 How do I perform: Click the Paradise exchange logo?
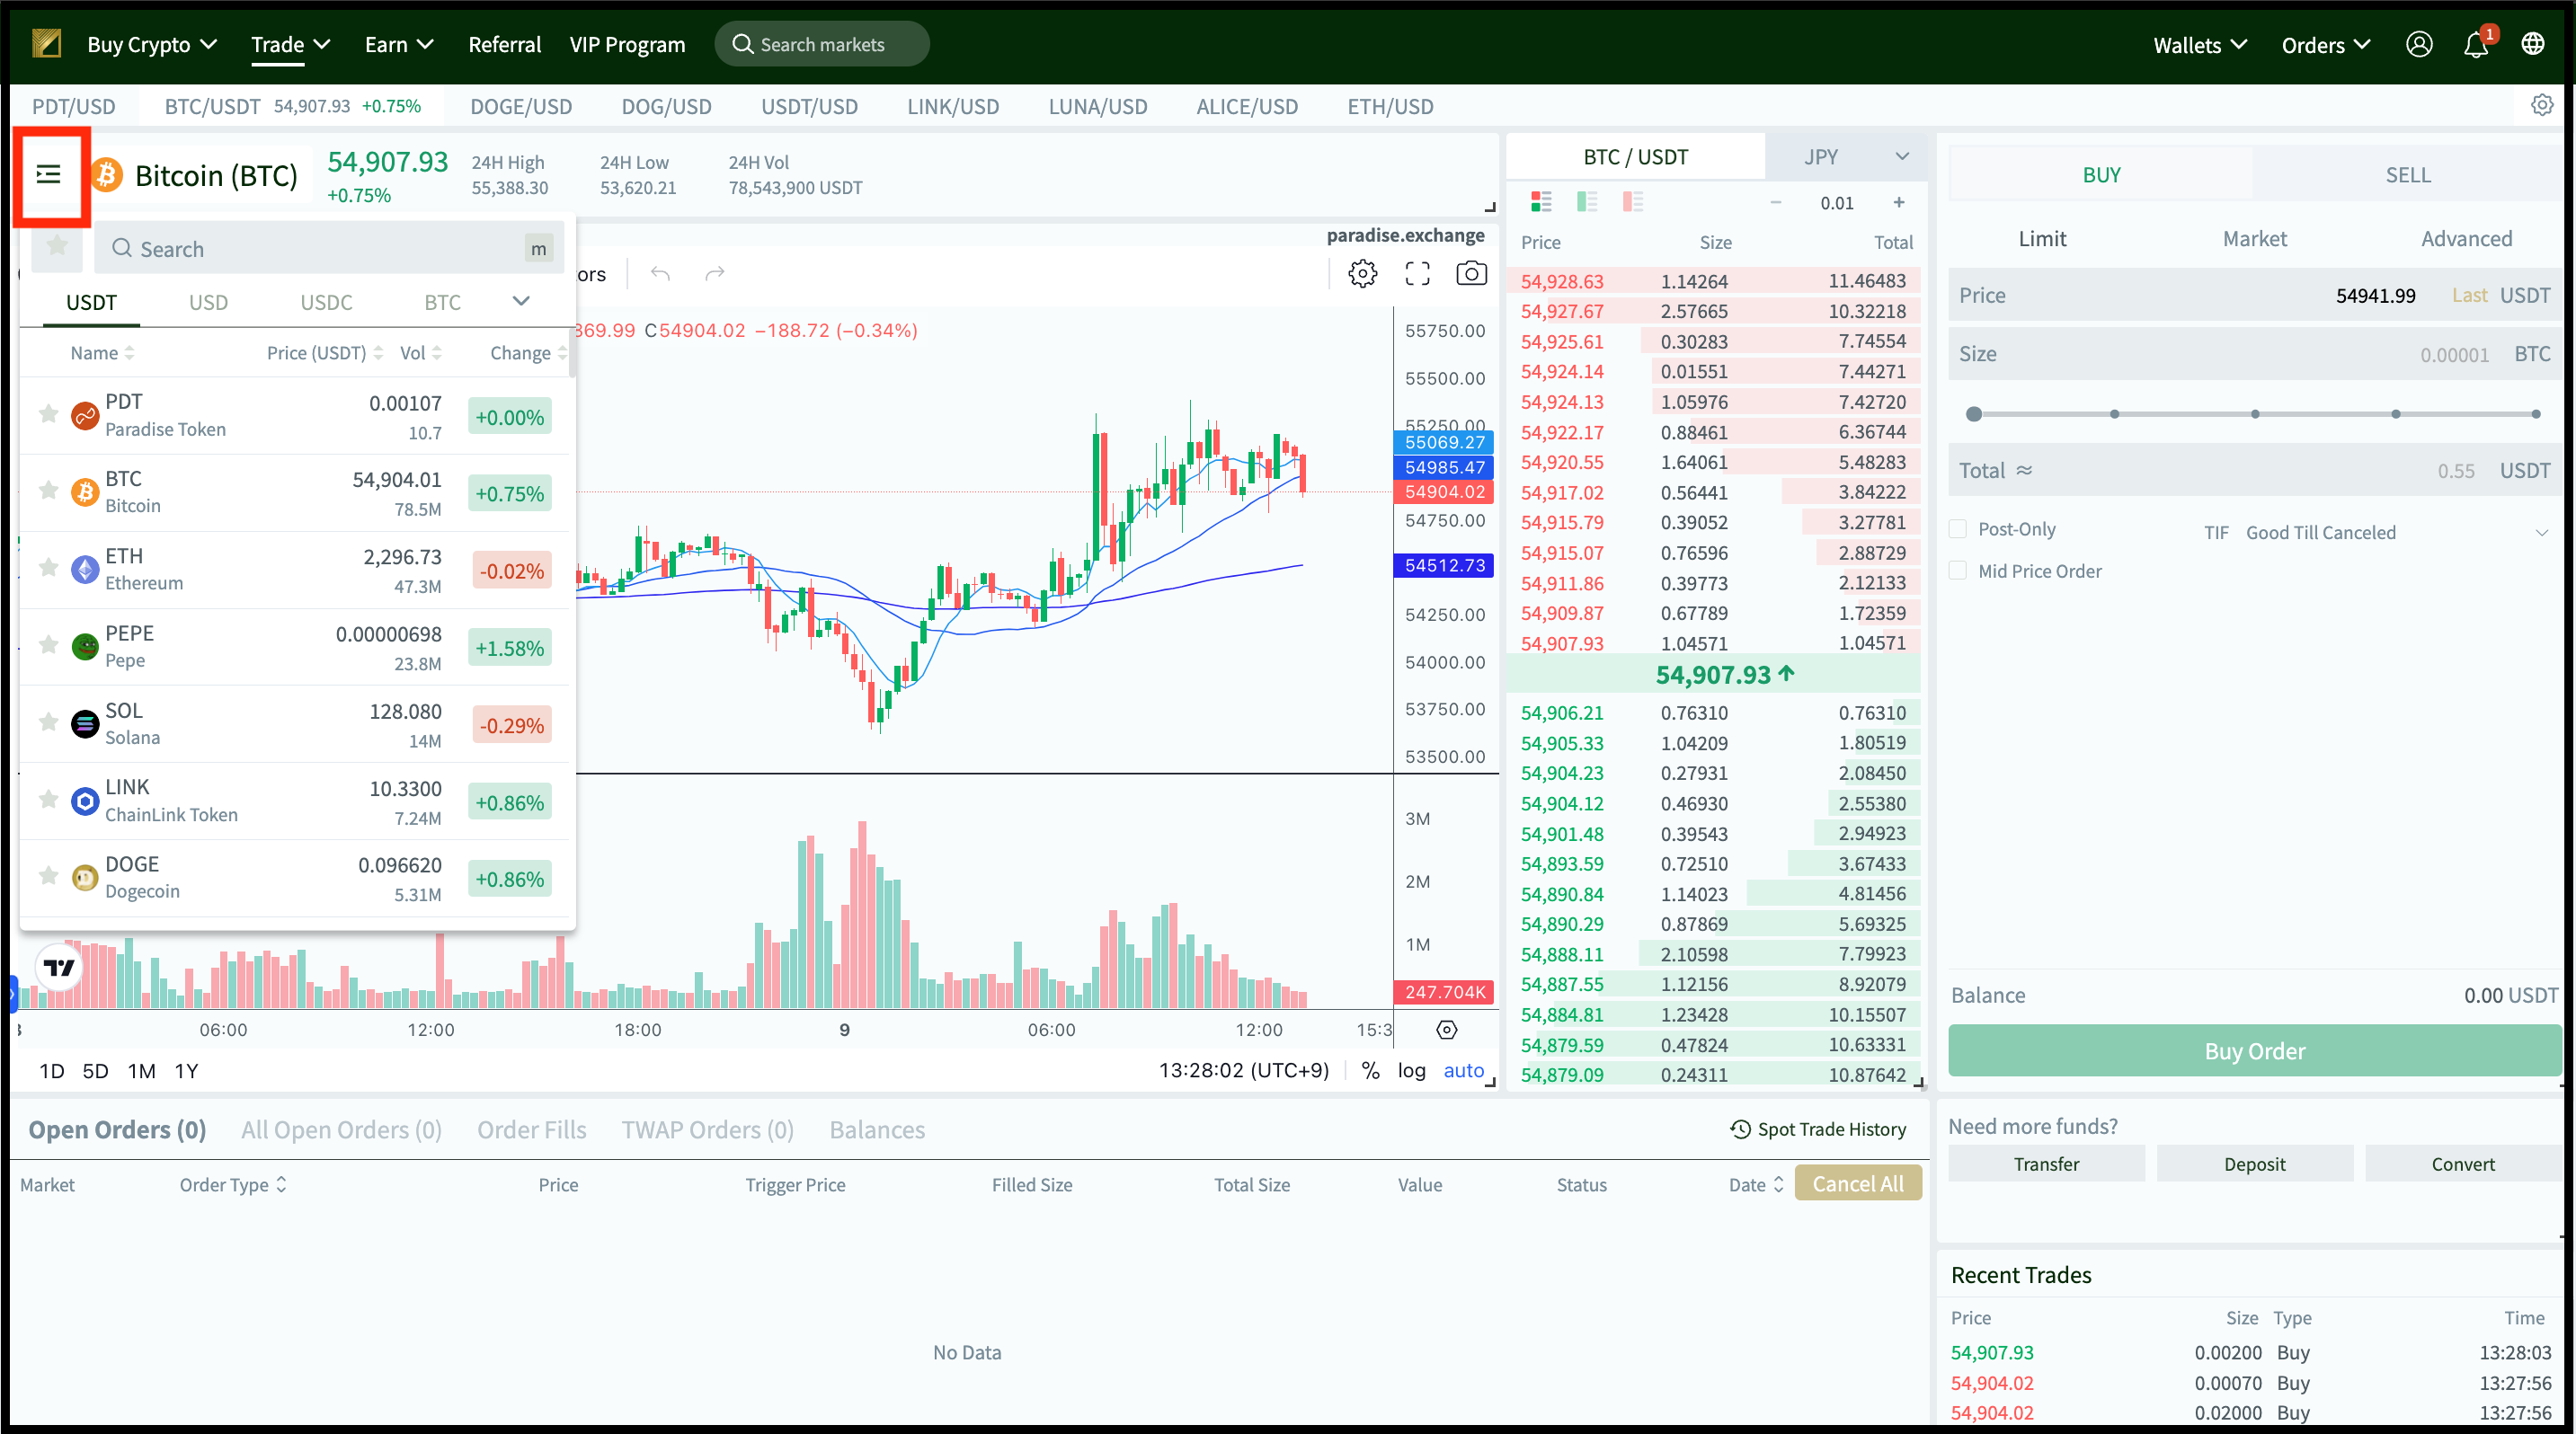click(46, 44)
